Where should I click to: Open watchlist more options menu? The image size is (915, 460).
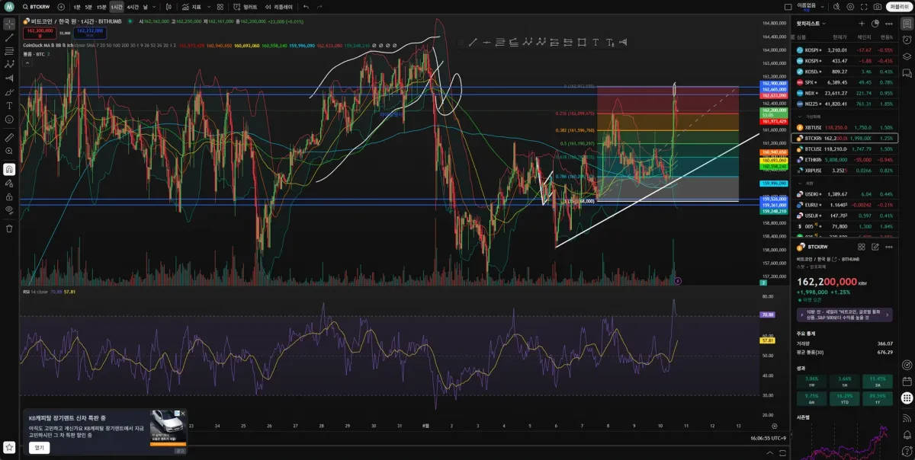(x=889, y=24)
